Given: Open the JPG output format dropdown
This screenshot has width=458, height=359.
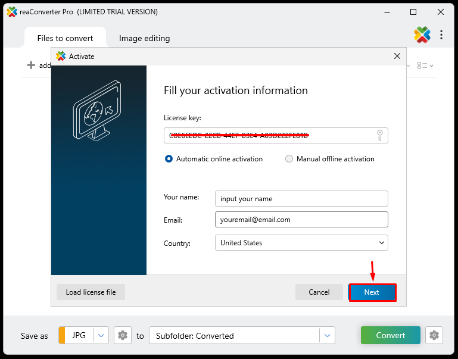Looking at the screenshot, I should (x=101, y=336).
